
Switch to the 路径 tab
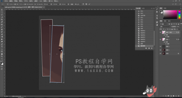(x=169, y=21)
